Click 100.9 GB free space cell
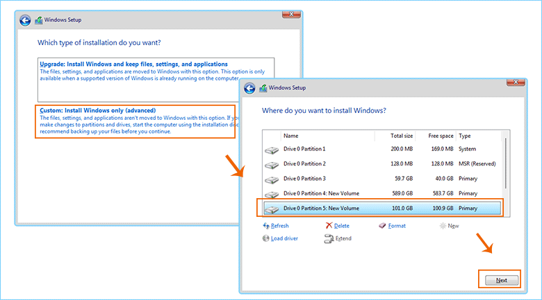This screenshot has width=542, height=300. (443, 209)
